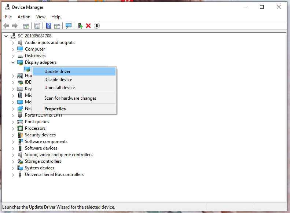Click the Forward arrow toolbar icon
290x213 pixels.
point(15,26)
